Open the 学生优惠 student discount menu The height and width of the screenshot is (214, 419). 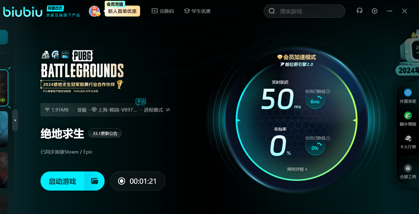click(197, 11)
